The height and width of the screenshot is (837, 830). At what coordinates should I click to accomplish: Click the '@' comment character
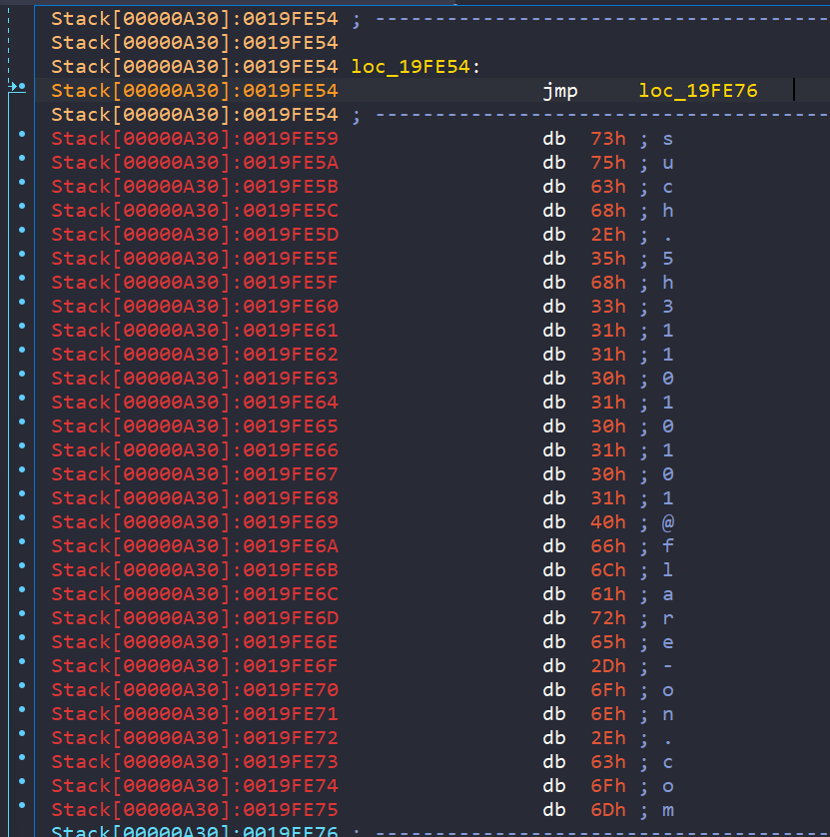tap(668, 522)
